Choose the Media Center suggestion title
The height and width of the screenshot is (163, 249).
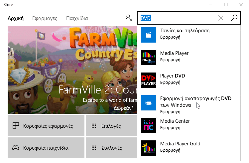[175, 121]
